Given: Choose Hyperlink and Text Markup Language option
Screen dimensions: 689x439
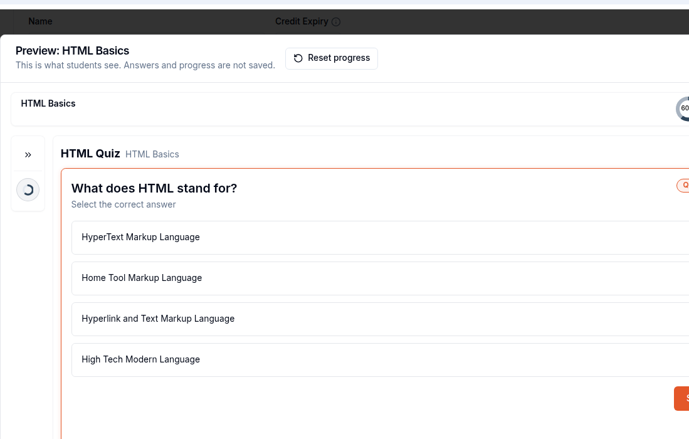Looking at the screenshot, I should (x=381, y=319).
